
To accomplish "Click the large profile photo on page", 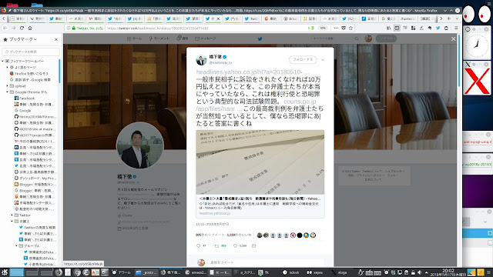I will pos(140,145).
